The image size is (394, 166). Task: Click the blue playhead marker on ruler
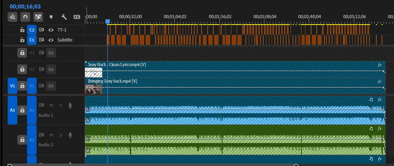tap(107, 22)
